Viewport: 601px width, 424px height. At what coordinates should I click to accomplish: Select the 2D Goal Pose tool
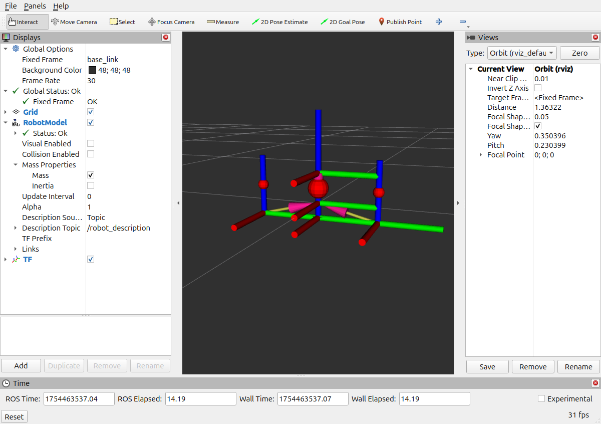tap(343, 22)
